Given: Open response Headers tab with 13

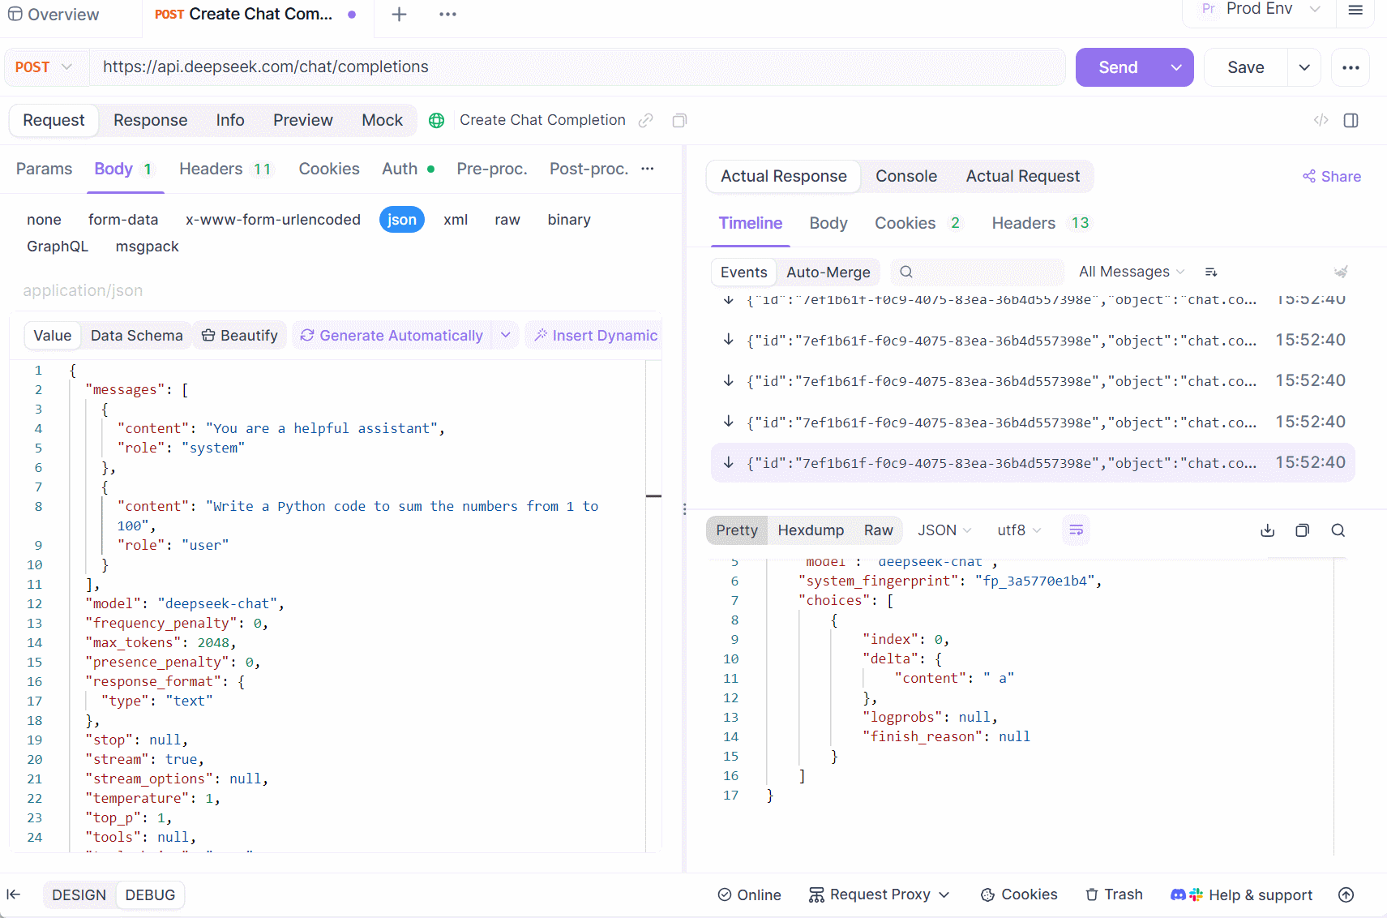Looking at the screenshot, I should [1042, 223].
